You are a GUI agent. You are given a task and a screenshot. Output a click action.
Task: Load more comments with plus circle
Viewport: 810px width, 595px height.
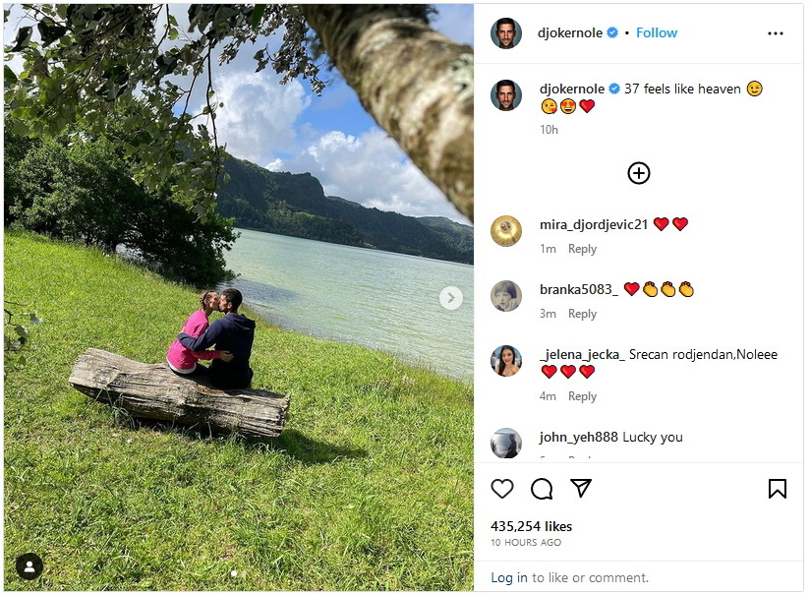(639, 173)
